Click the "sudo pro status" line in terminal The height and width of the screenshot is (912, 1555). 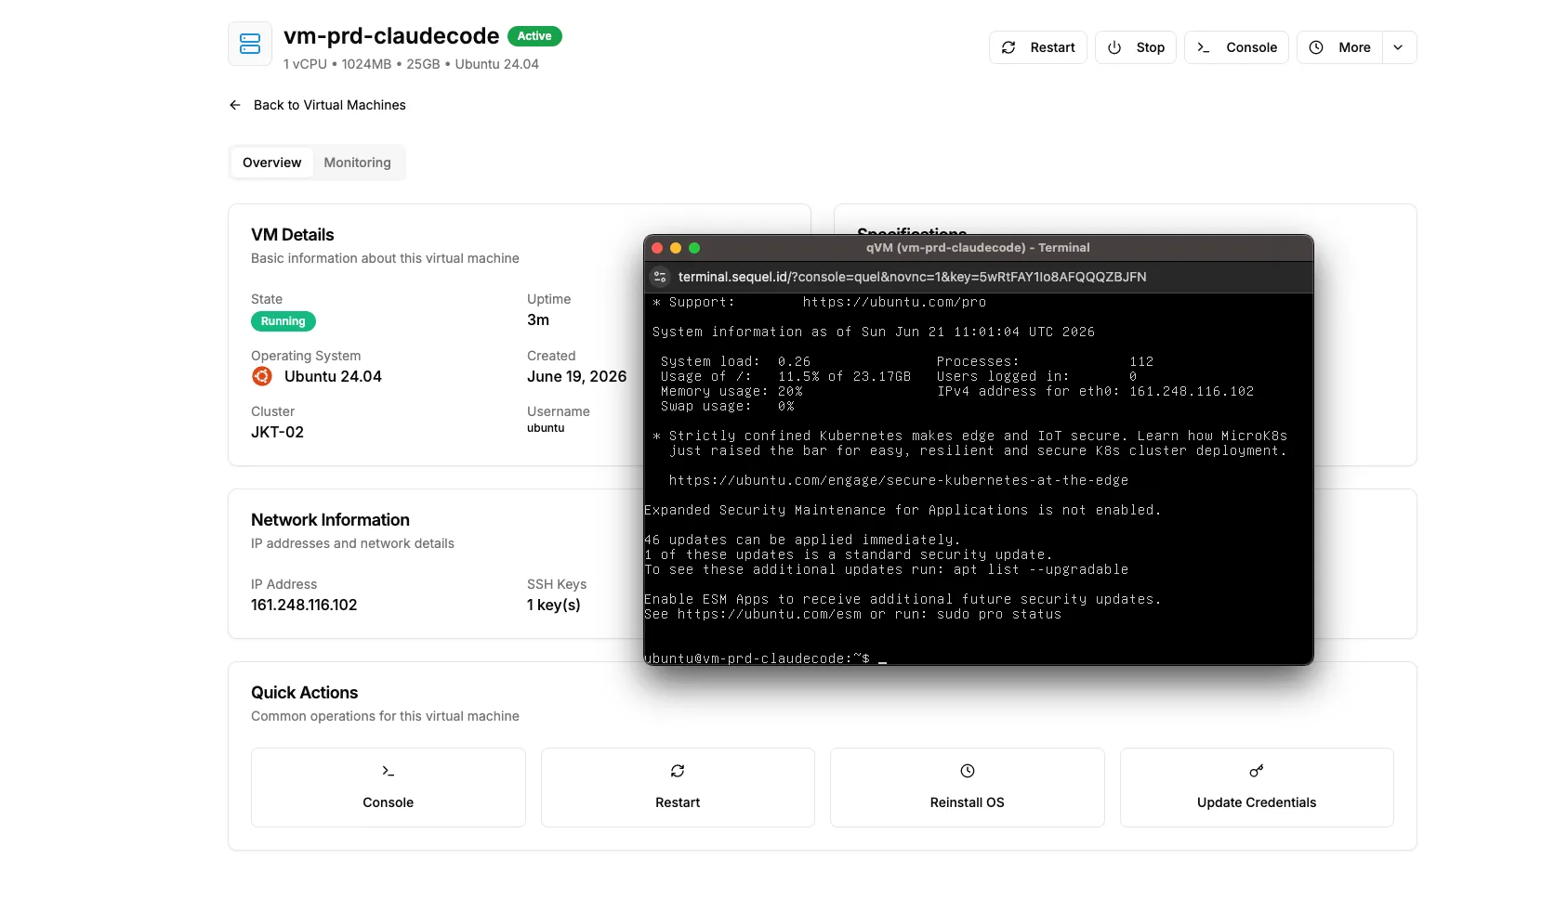[x=852, y=614]
